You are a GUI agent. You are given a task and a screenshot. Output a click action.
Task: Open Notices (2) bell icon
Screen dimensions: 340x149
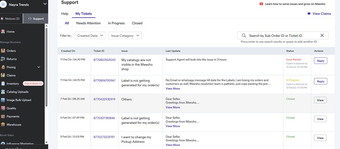(x=2, y=19)
